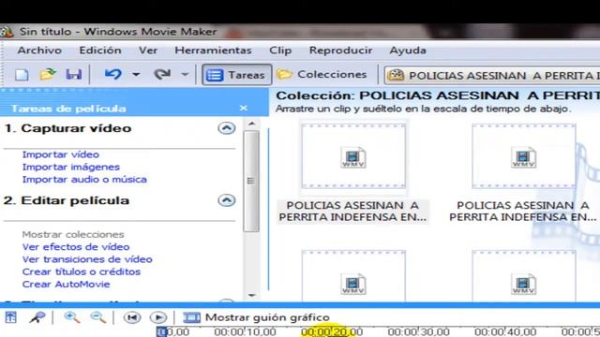The height and width of the screenshot is (337, 600).
Task: Open the redo history dropdown arrow
Action: coord(185,75)
